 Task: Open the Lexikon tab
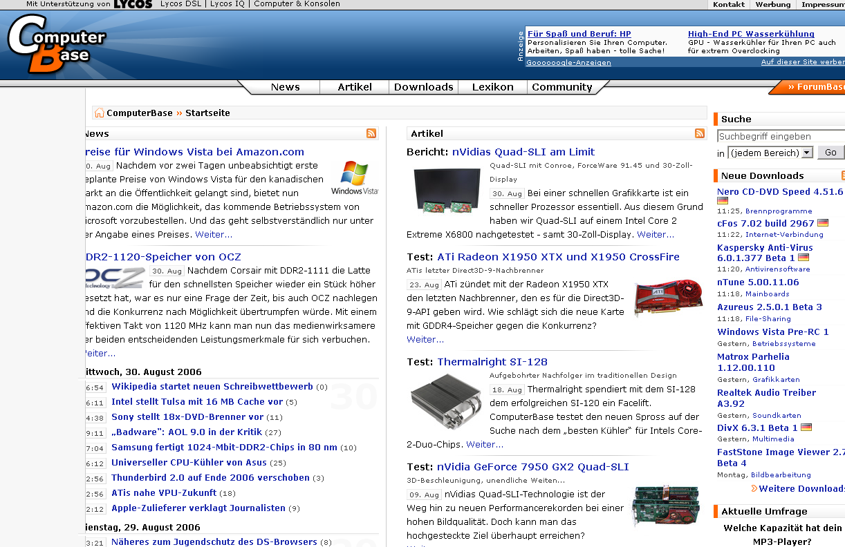click(493, 87)
